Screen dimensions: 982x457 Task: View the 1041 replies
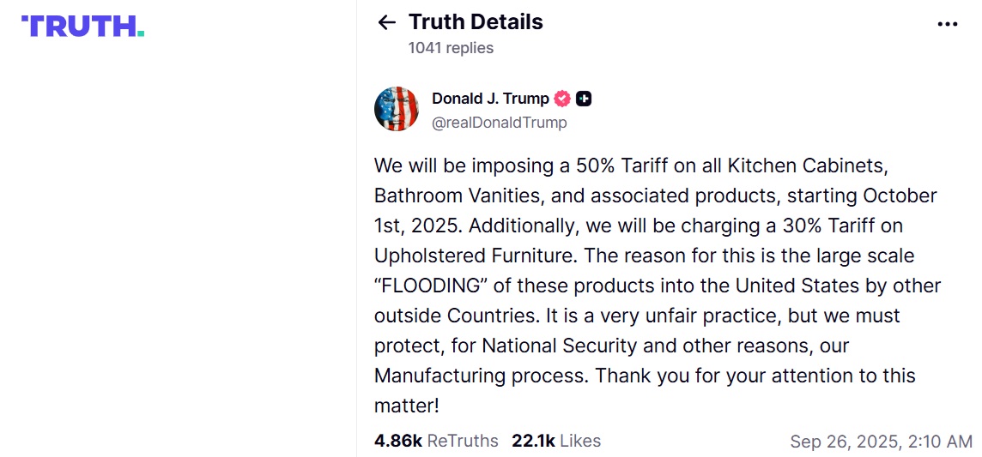coord(451,48)
